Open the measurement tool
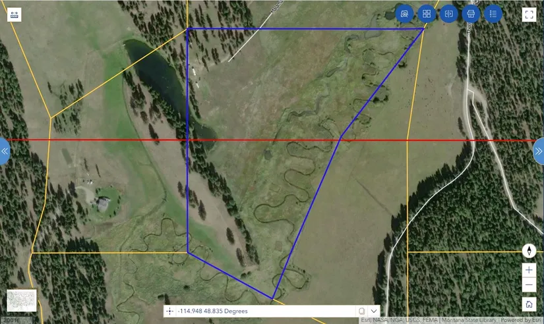 [x=14, y=14]
